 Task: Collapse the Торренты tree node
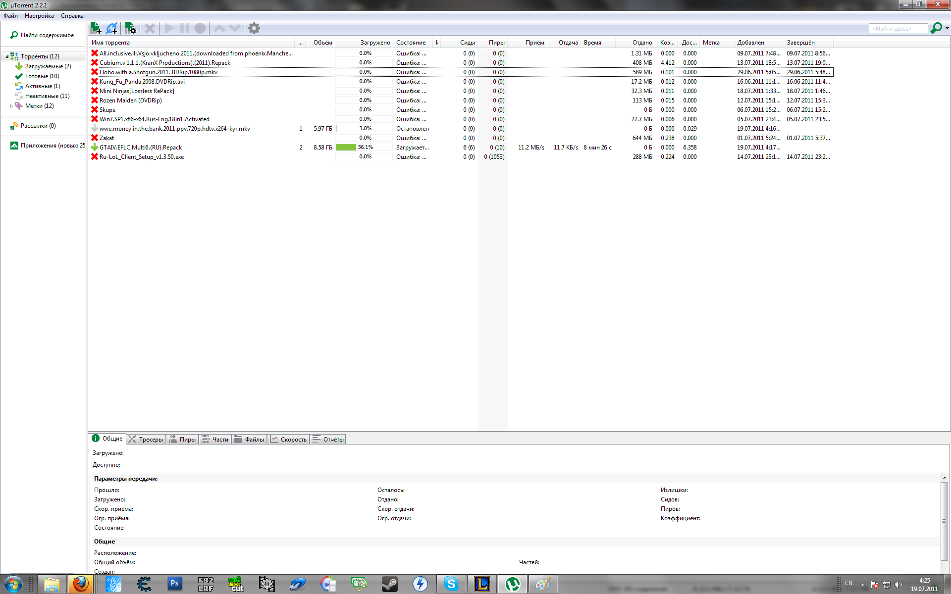[6, 56]
